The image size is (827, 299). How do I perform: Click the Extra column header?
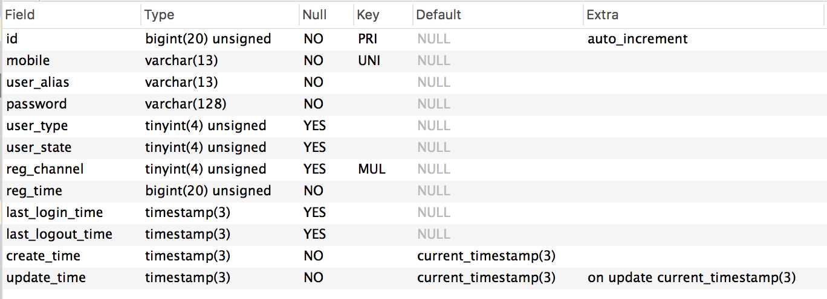[x=705, y=14]
